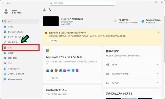Viewport: 165px width, 99px height.
Task: Click サインイン button in Microsoft account card
Action: pos(55,78)
